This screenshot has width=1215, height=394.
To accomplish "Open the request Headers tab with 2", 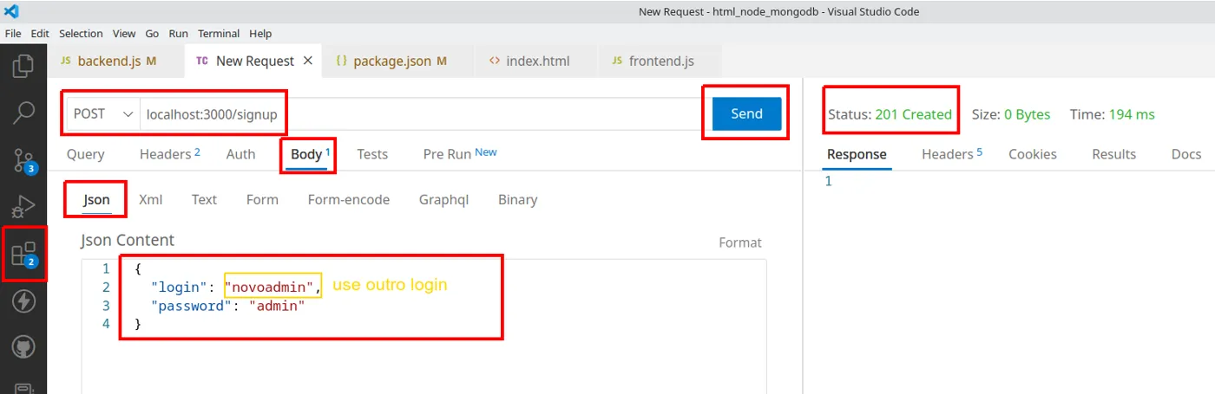I will click(169, 154).
